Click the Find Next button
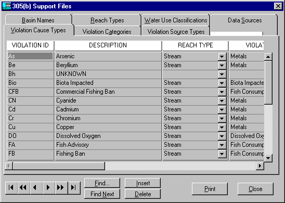Viewport: 285px width, 203px height. [102, 194]
